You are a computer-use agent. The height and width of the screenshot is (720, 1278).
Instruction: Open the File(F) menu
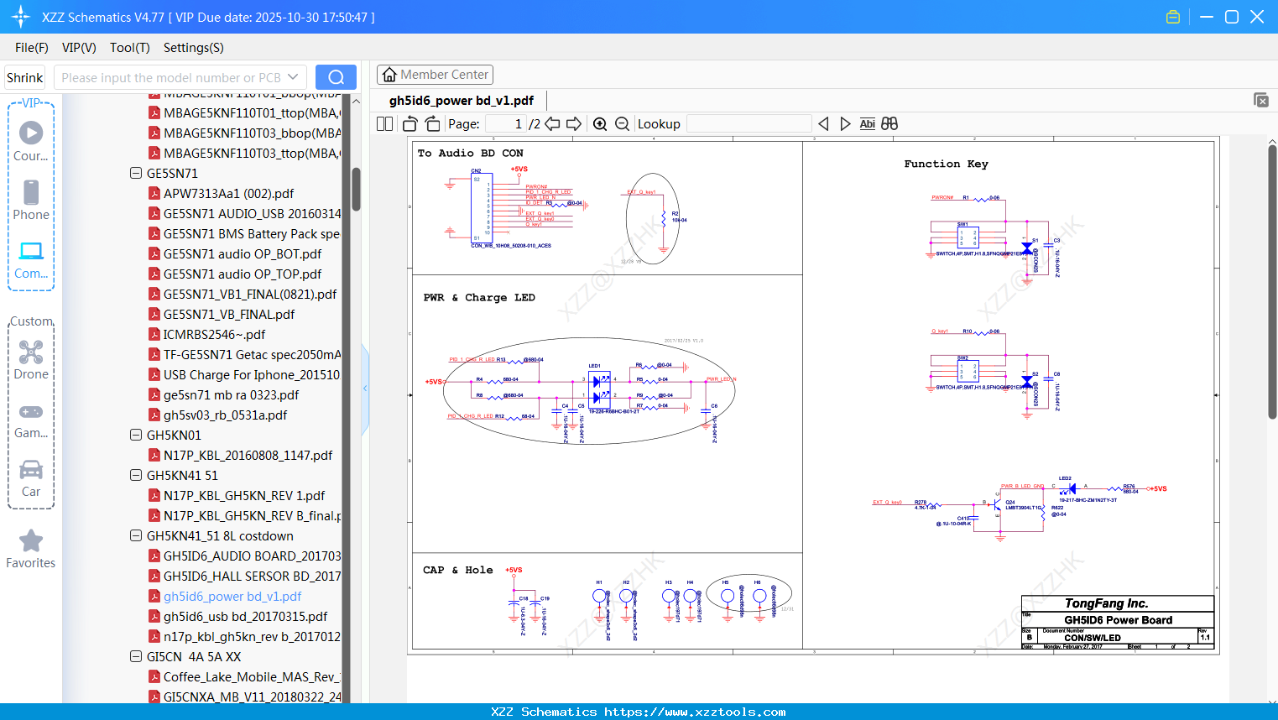(x=32, y=48)
